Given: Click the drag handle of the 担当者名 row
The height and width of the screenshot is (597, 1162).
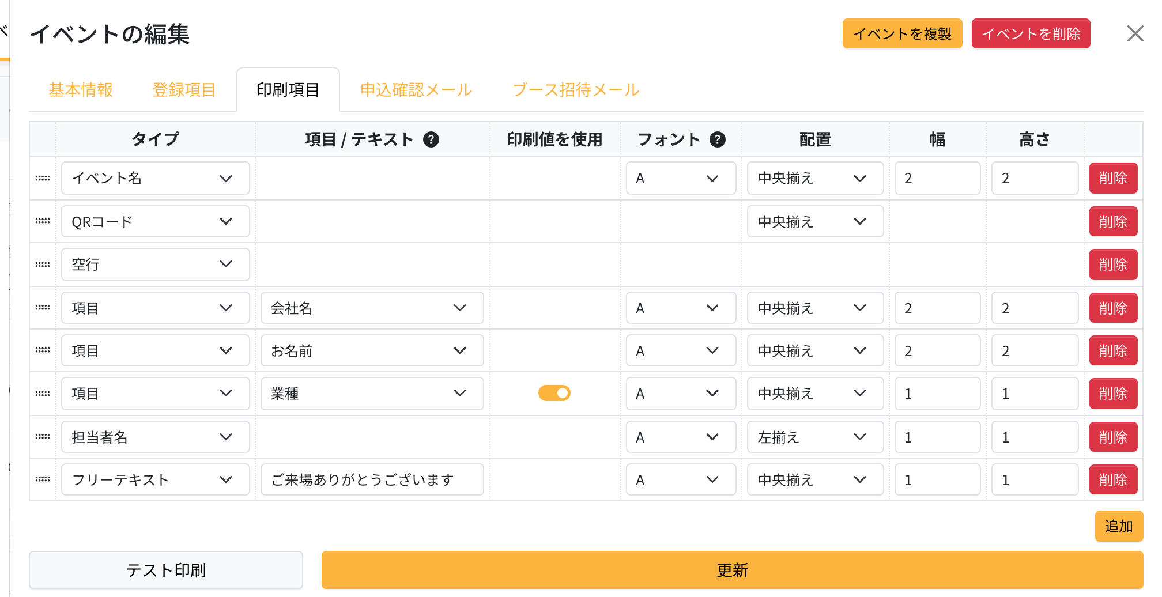Looking at the screenshot, I should pyautogui.click(x=43, y=437).
